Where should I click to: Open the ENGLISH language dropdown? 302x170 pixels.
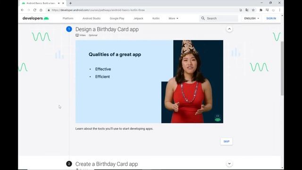(x=252, y=18)
